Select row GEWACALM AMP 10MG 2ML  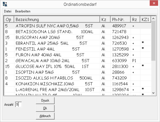[x=77, y=61]
